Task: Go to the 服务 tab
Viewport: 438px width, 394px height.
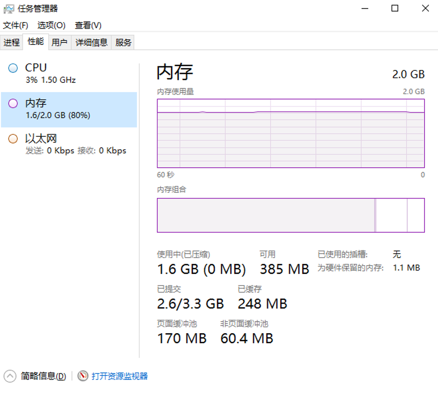Action: coord(123,42)
